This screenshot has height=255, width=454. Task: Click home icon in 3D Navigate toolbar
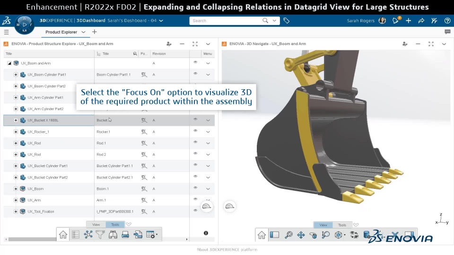262,235
